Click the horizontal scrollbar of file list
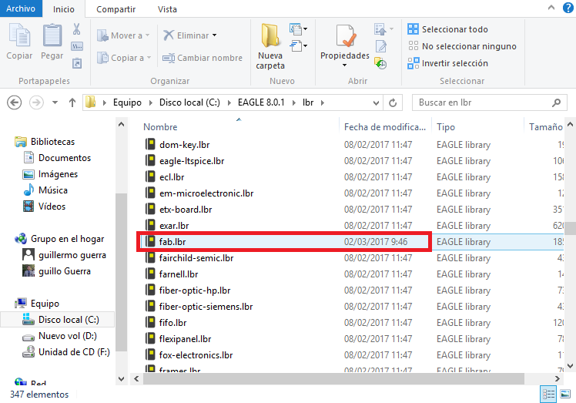The height and width of the screenshot is (403, 576). coord(333,379)
